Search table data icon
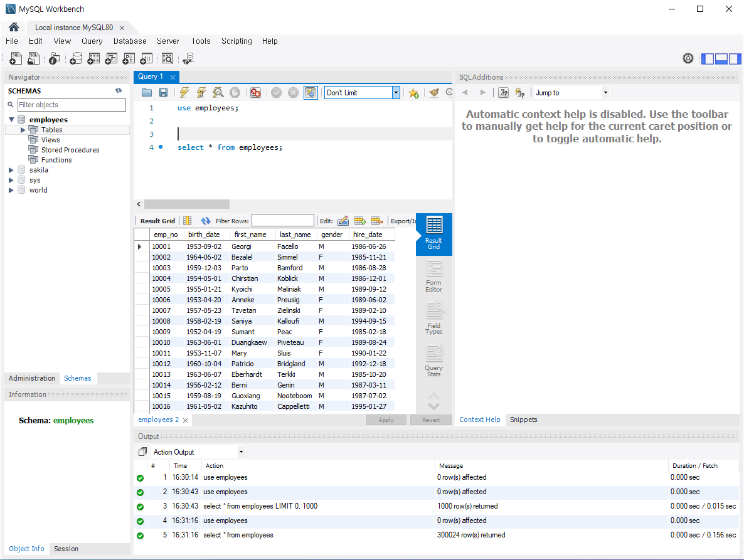Image resolution: width=744 pixels, height=560 pixels. [x=167, y=58]
